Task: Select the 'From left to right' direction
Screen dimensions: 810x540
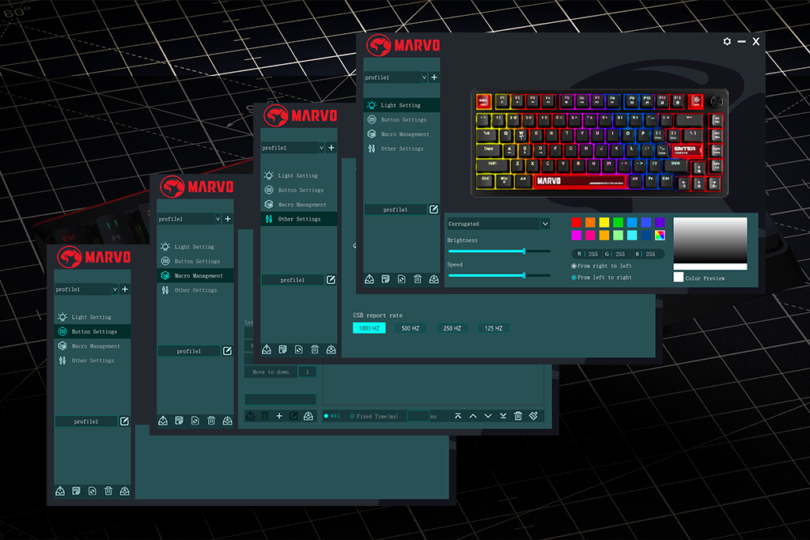Action: [572, 278]
